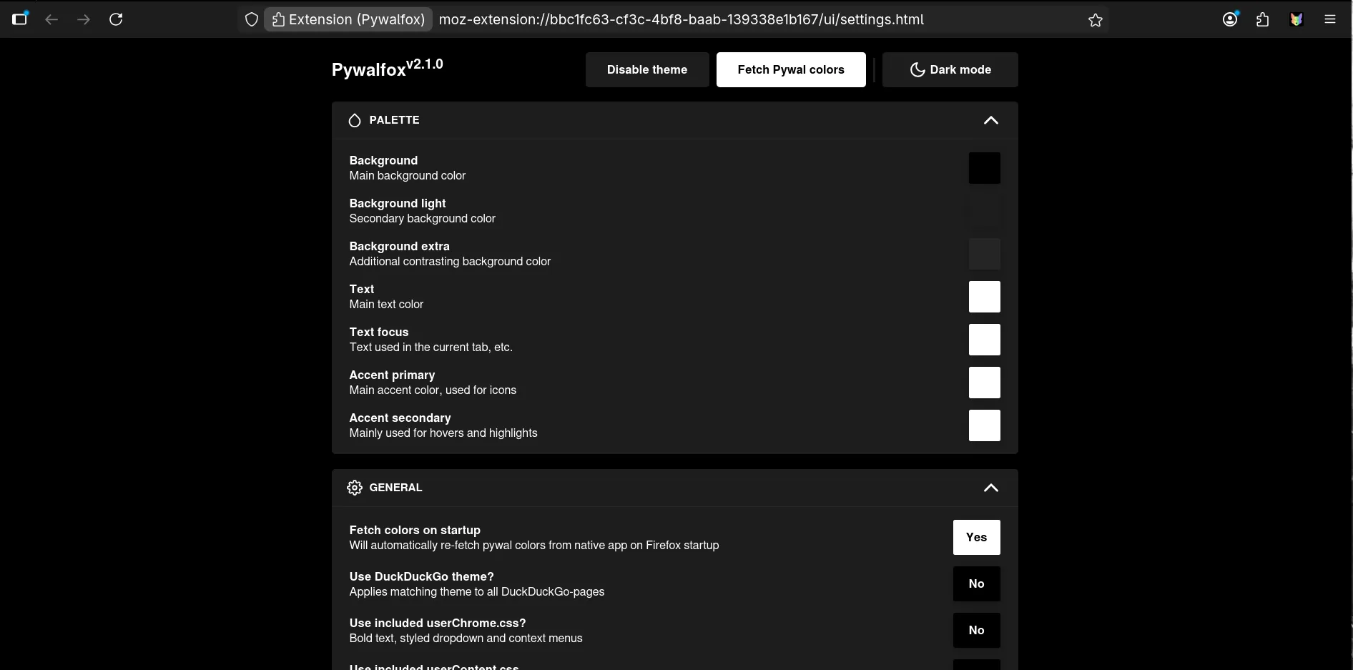1353x670 pixels.
Task: Click the Dark mode button
Action: 950,69
